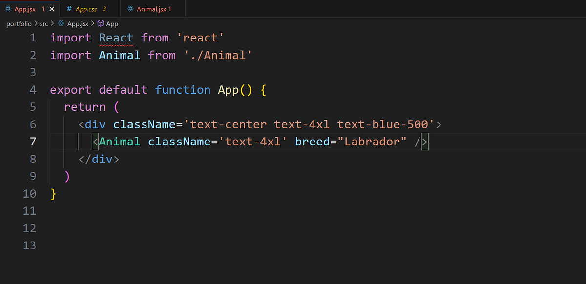586x284 pixels.
Task: Click the problem count next to Animal.jsx
Action: [169, 8]
